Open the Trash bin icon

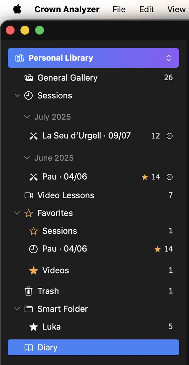(x=29, y=291)
